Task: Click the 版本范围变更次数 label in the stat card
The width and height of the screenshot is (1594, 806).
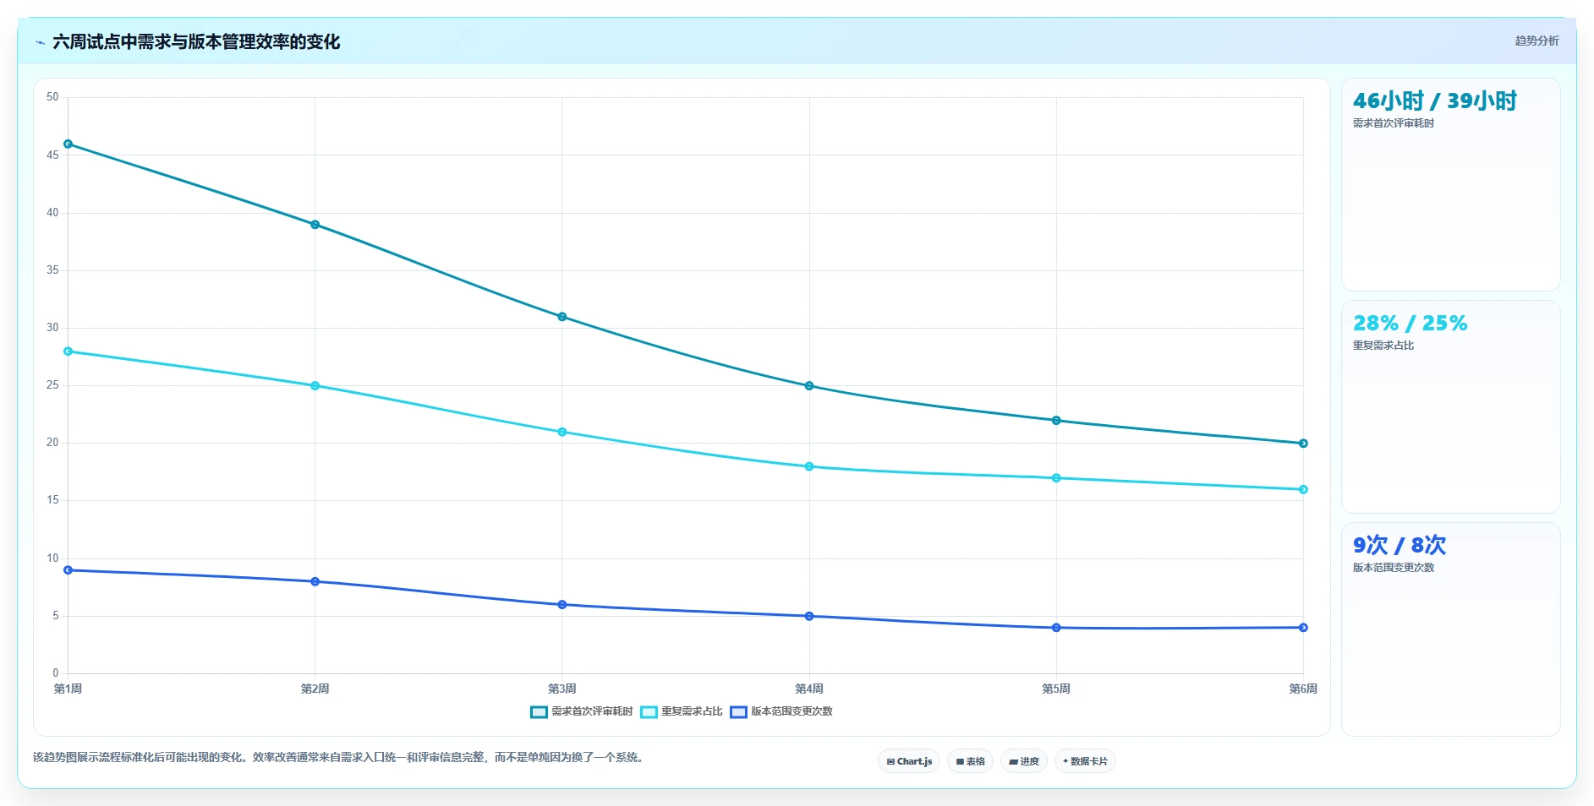Action: 1393,568
